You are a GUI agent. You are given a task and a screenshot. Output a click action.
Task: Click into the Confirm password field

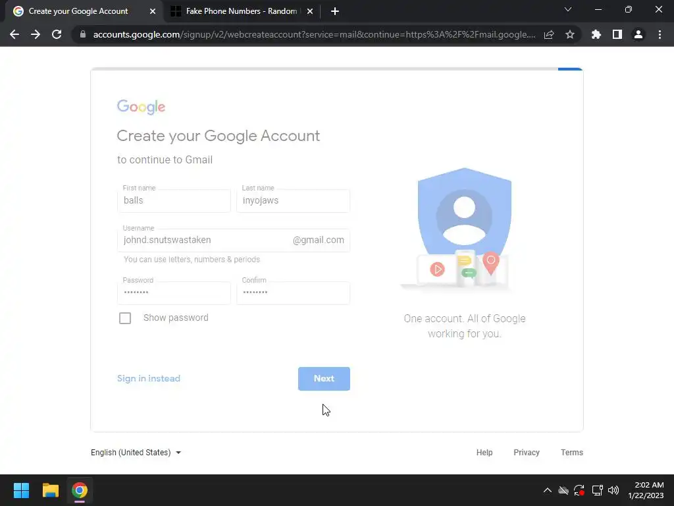(293, 293)
